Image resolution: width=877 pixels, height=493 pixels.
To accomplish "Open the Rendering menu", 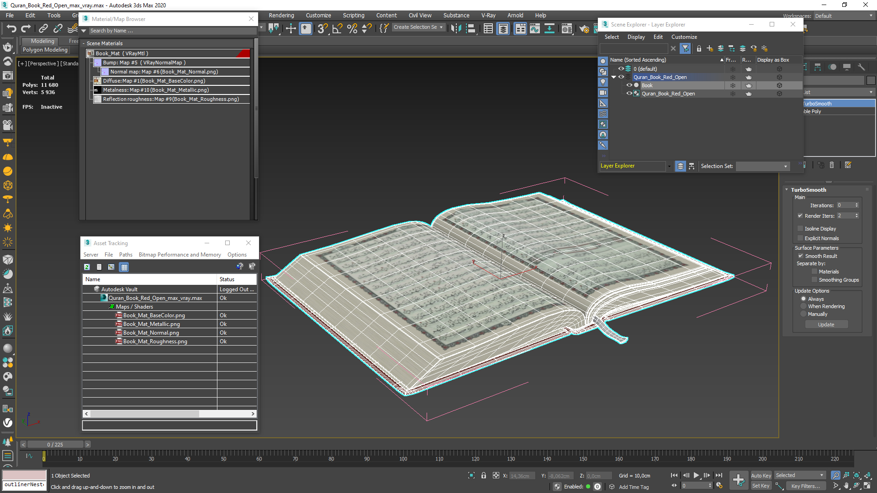I will 281,16.
